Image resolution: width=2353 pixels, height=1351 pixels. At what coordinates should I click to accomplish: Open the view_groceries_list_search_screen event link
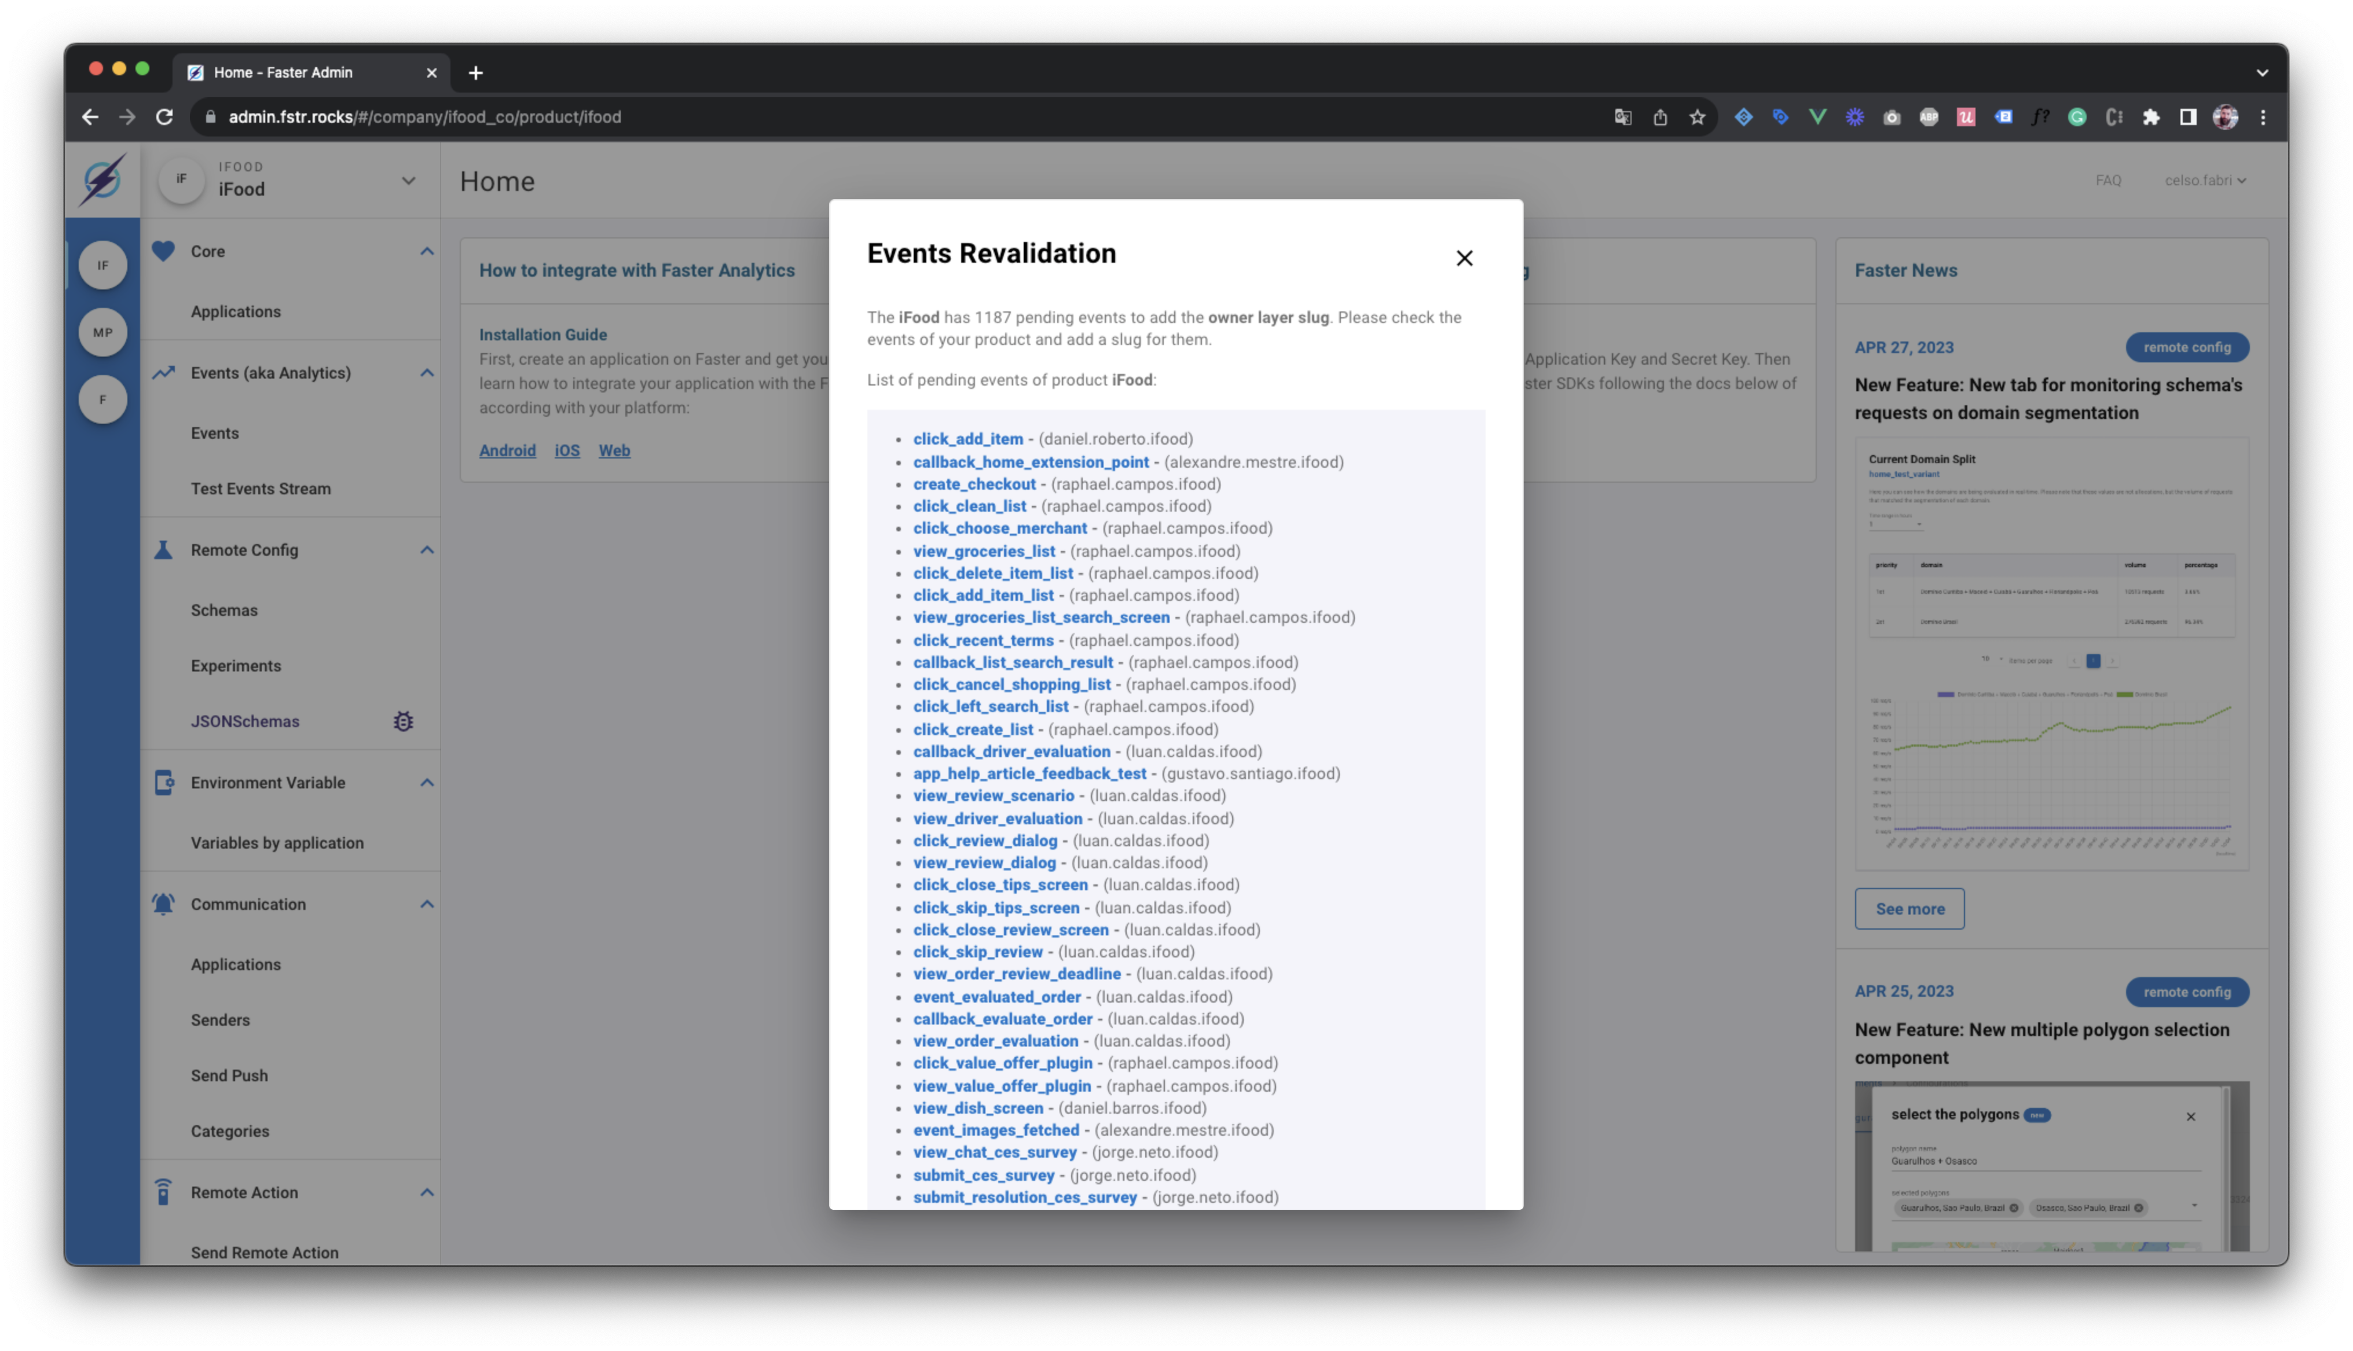click(1041, 618)
